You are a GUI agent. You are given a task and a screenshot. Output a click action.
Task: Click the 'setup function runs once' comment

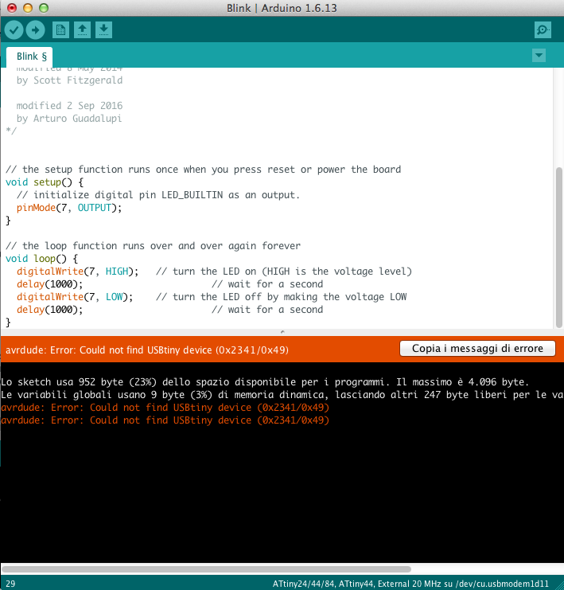point(204,170)
